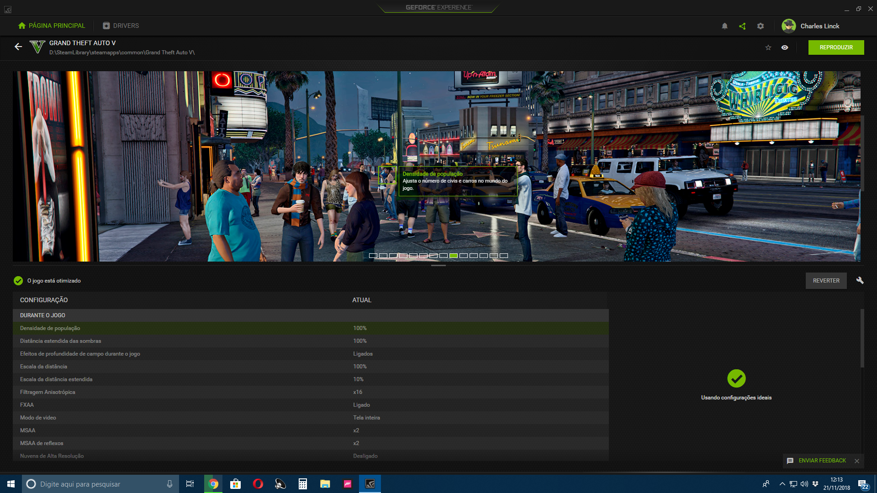Open Dropbox tray icon

pos(815,484)
